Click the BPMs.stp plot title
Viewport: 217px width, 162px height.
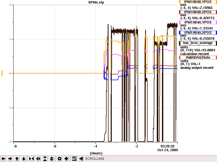[96, 2]
